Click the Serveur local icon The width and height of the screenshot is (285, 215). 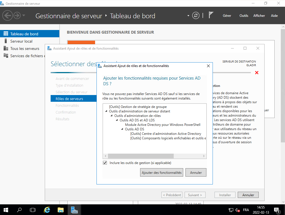(x=6, y=41)
